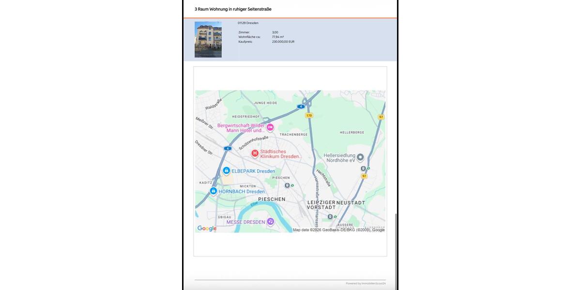Open listing title '3 Raum Wohnung in ruhiger Seitenstraße'
Screen dimensions: 581x290
[233, 9]
